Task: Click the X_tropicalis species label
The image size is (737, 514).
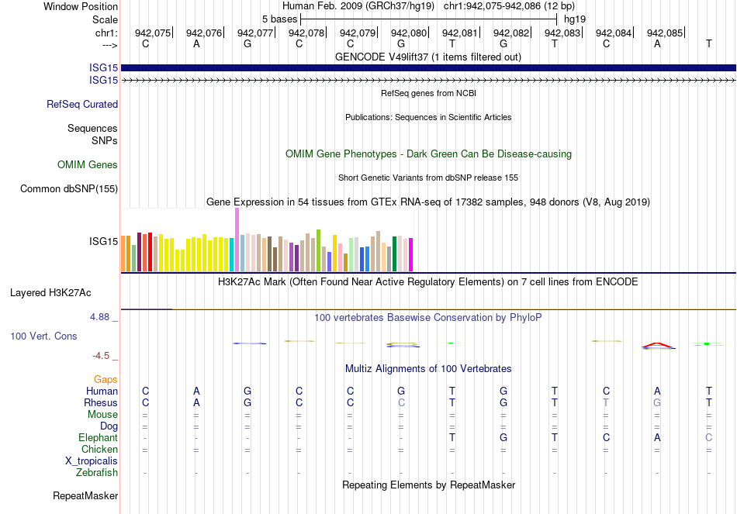Action: (92, 461)
